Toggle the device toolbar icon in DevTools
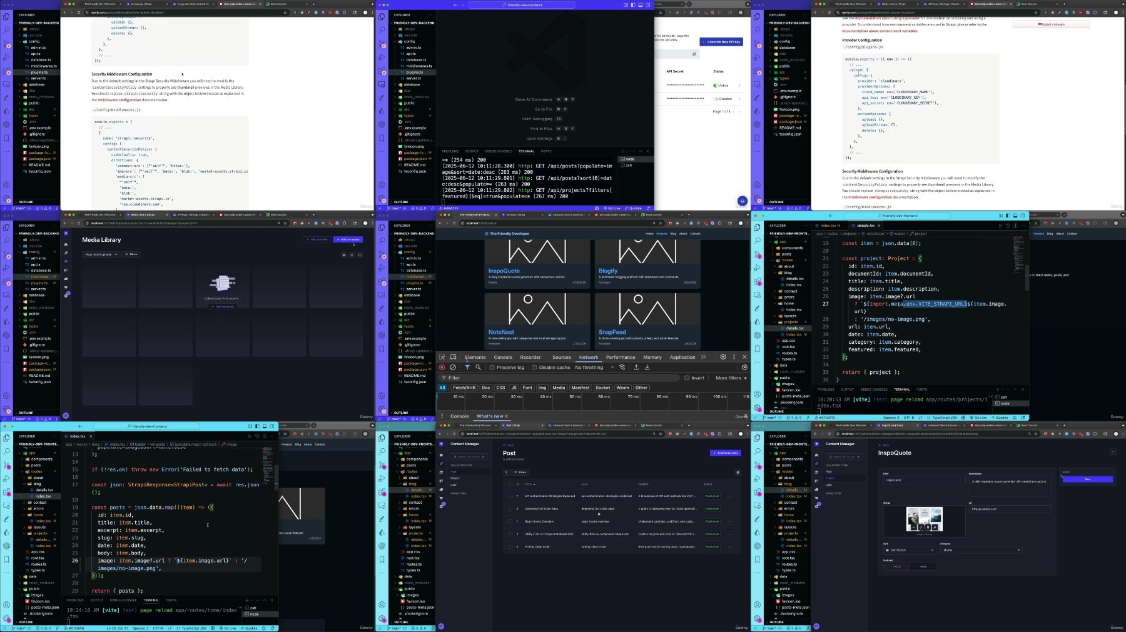 (x=453, y=357)
